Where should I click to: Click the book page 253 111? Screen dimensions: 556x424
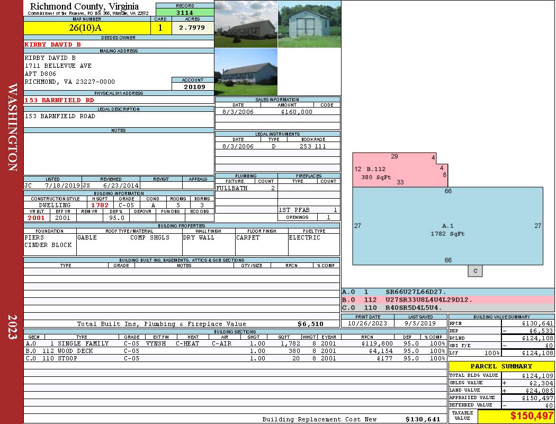[x=313, y=146]
